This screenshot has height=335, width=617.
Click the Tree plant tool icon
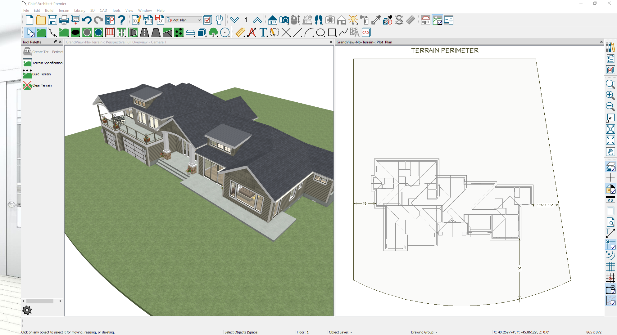(213, 32)
